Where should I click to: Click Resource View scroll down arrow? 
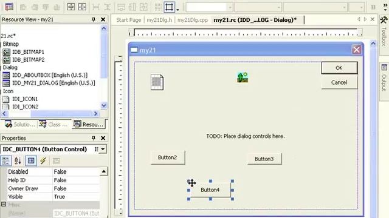(x=104, y=105)
